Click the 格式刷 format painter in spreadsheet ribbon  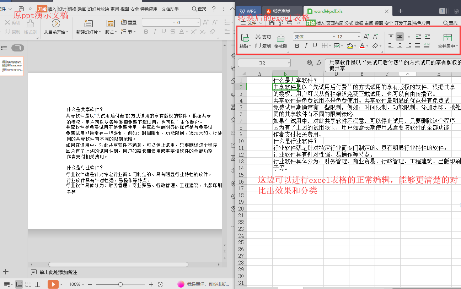click(x=280, y=38)
